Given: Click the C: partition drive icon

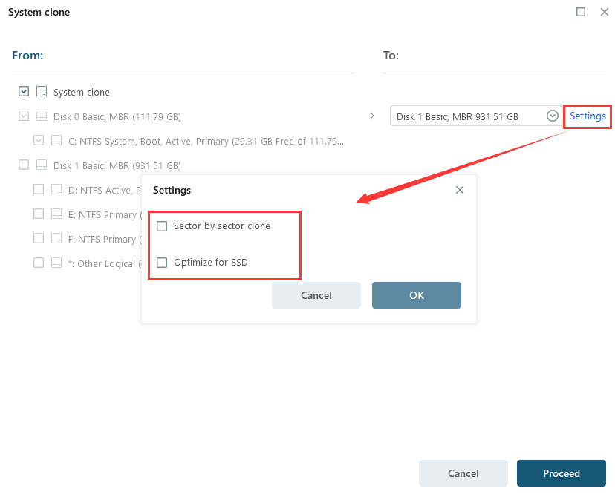Looking at the screenshot, I should 56,141.
